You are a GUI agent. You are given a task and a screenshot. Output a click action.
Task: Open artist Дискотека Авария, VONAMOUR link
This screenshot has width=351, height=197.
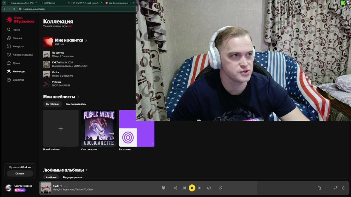pyautogui.click(x=70, y=66)
